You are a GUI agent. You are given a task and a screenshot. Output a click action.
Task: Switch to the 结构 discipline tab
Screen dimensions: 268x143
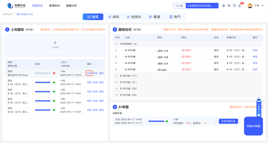[113, 17]
